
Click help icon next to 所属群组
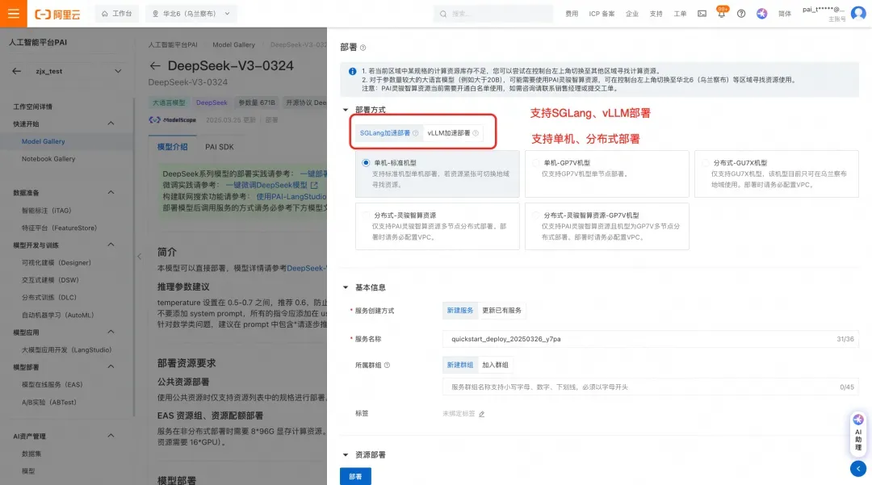click(387, 365)
